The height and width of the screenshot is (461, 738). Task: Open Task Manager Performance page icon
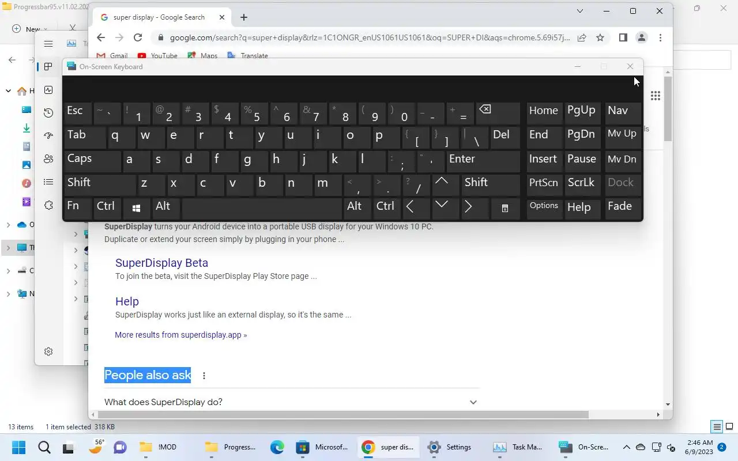(48, 90)
